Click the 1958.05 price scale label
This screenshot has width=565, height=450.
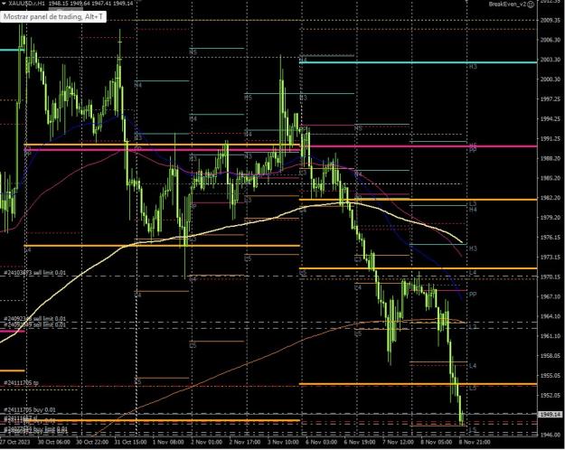[551, 356]
